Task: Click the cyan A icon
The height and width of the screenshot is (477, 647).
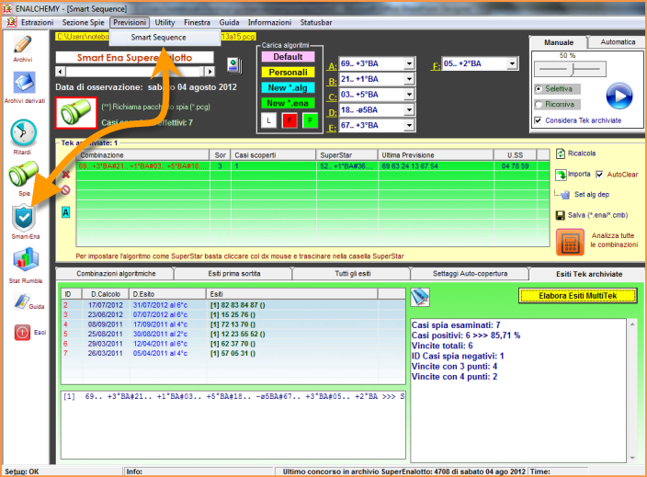Action: 65,212
